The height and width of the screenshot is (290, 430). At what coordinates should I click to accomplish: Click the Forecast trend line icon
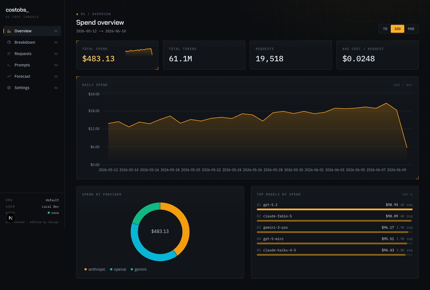click(9, 76)
